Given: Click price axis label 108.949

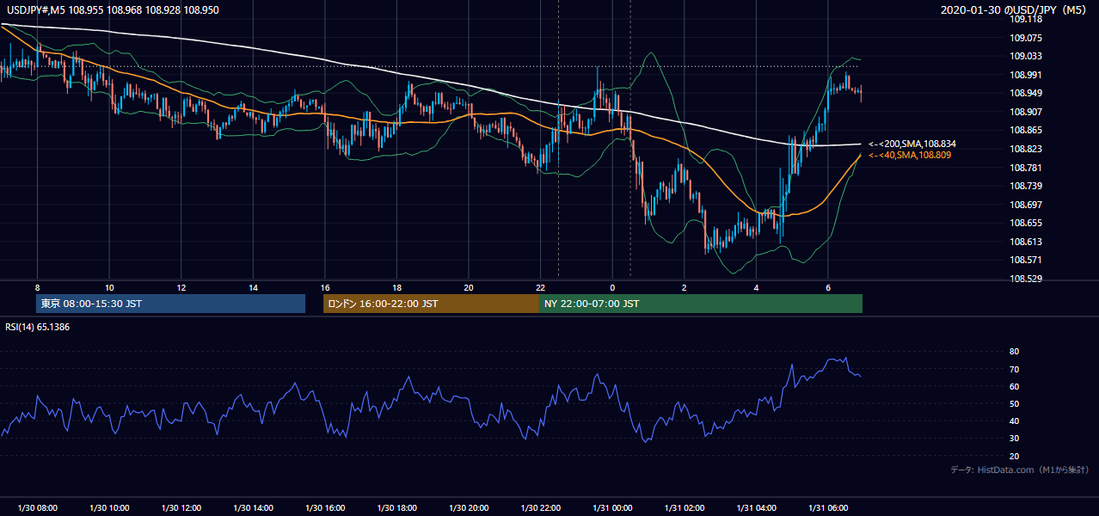Looking at the screenshot, I should coord(1025,93).
